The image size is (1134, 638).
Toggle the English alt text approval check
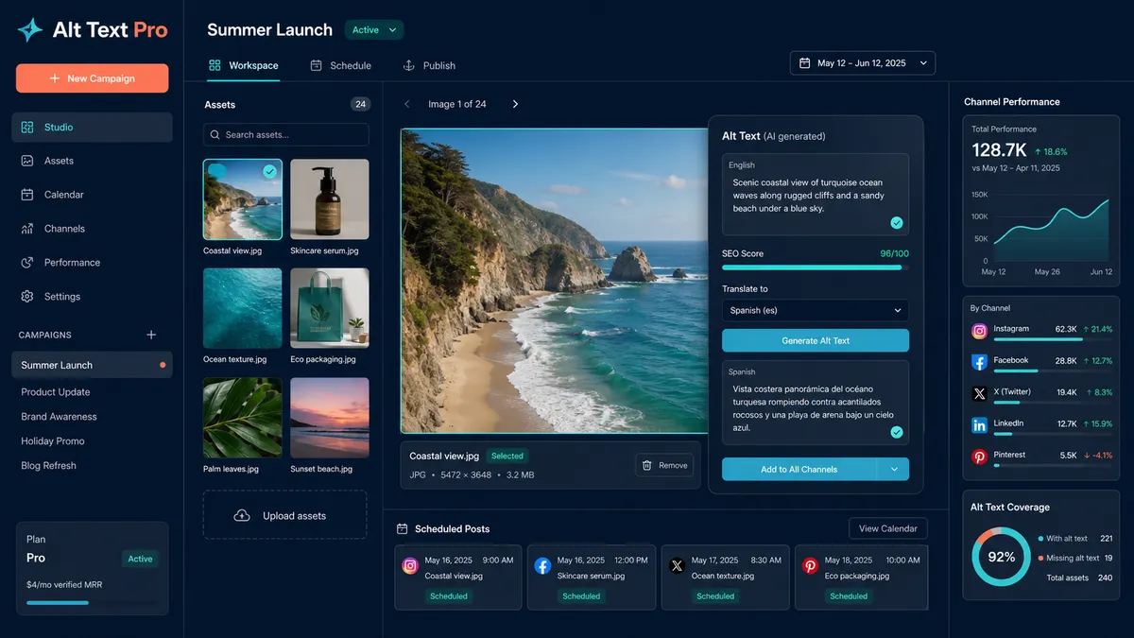click(897, 223)
